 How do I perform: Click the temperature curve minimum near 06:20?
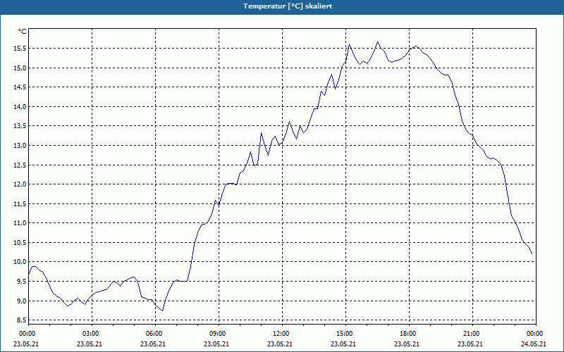(x=163, y=310)
